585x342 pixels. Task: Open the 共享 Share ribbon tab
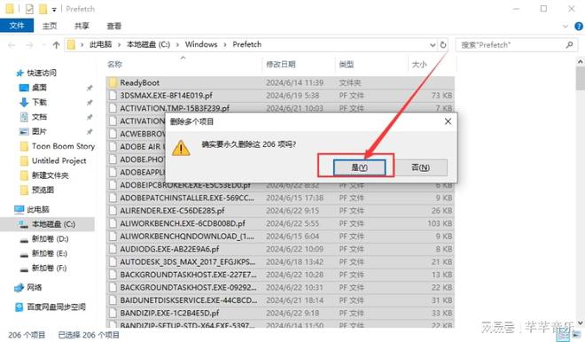pos(82,26)
